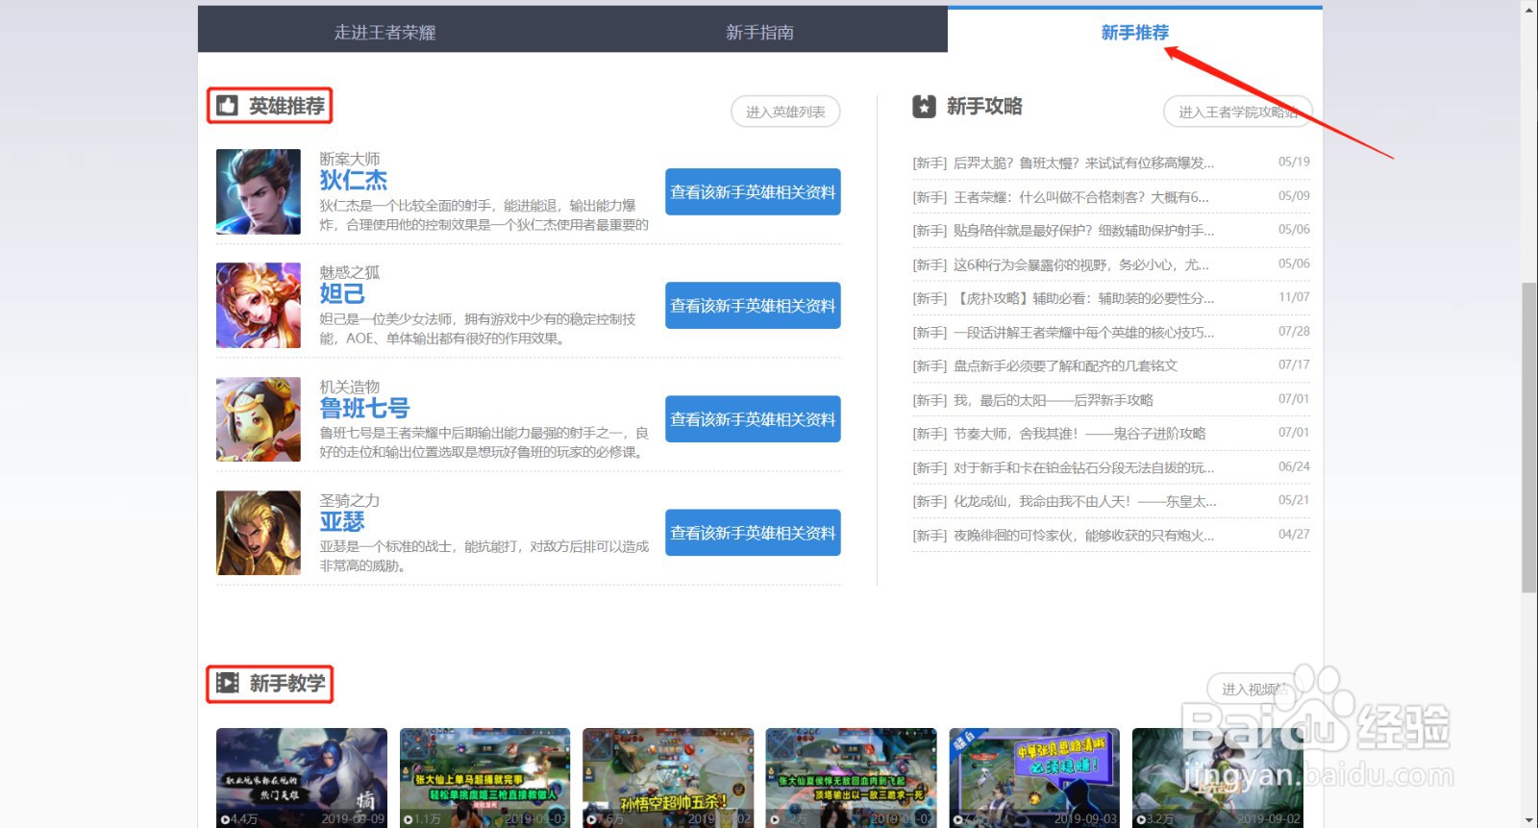
Task: Click the page vertical scrollbar thumb
Action: click(x=1529, y=438)
